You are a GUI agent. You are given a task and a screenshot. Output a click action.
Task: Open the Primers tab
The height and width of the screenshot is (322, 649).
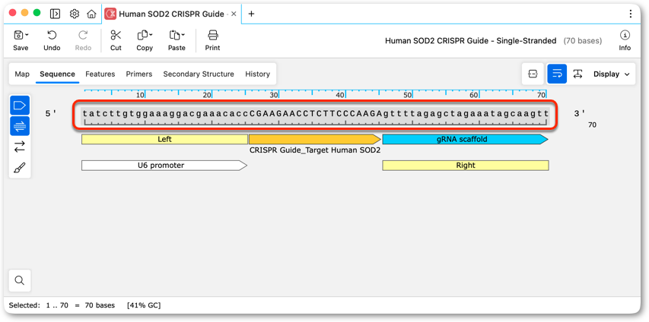coord(139,74)
